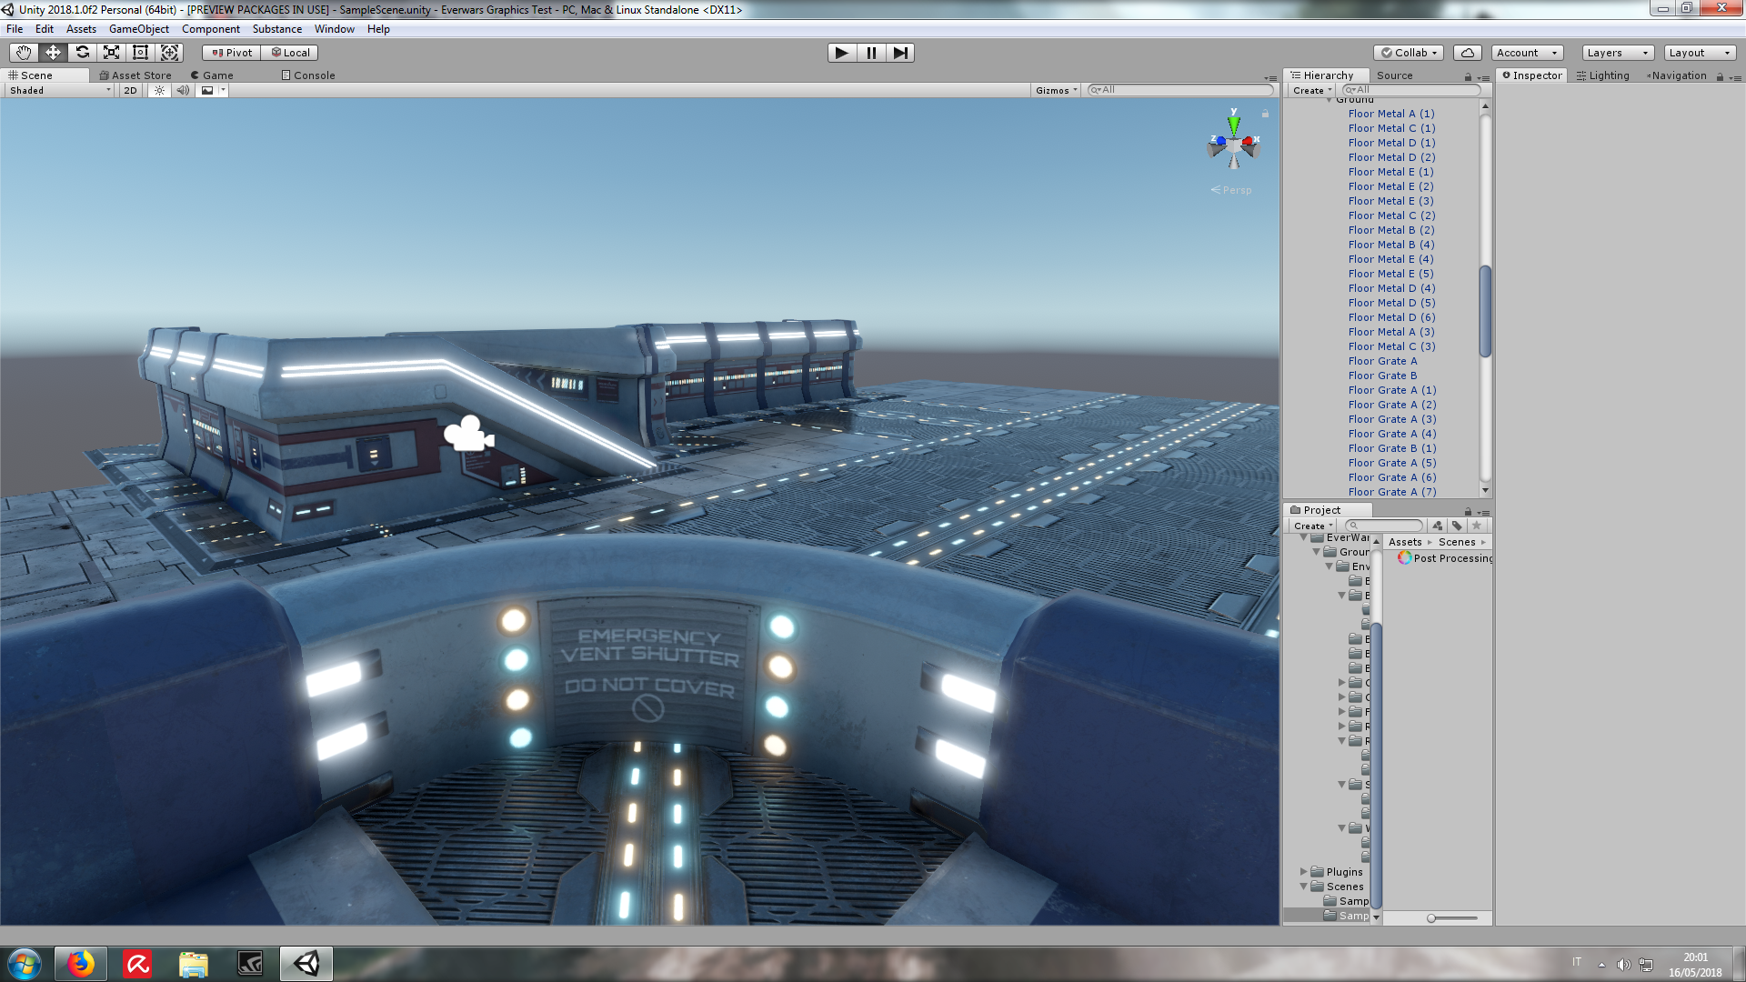Open the GameObject menu
Image resolution: width=1746 pixels, height=982 pixels.
point(138,29)
